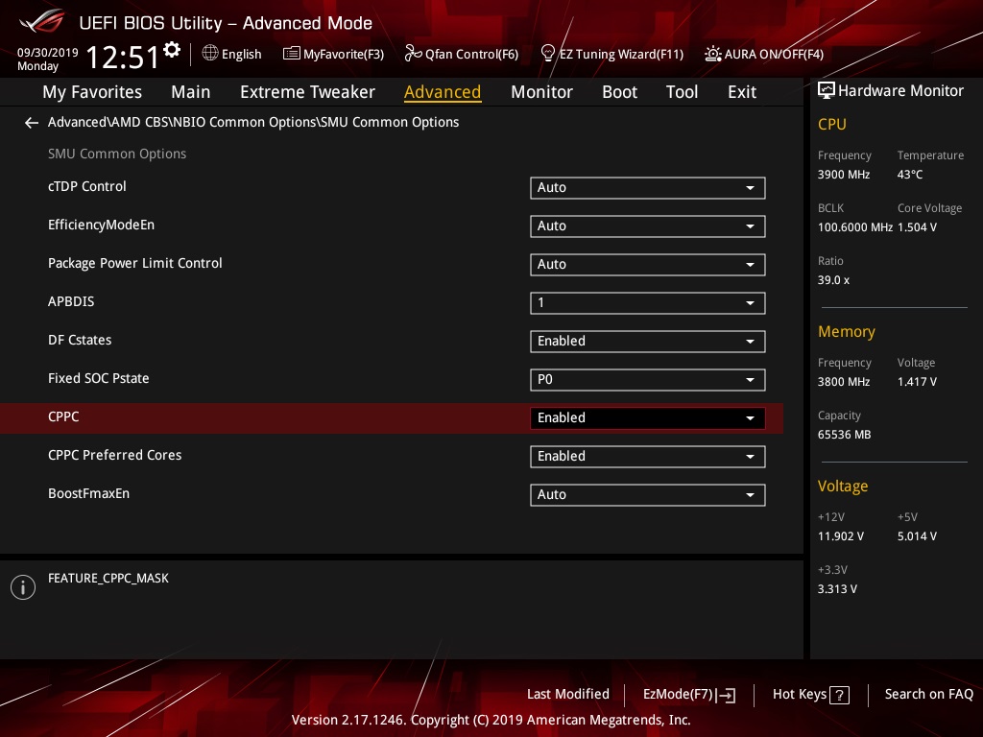Click the info icon in help panel
Viewport: 983px width, 737px height.
point(23,587)
